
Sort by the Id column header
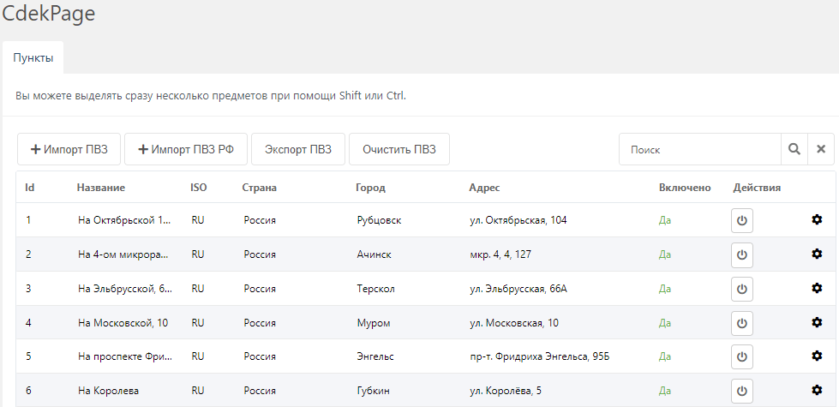(x=30, y=188)
